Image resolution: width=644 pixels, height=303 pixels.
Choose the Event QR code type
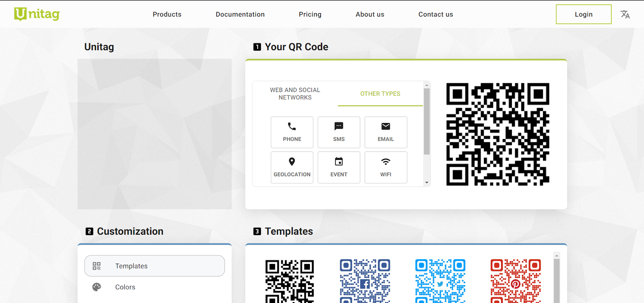coord(339,168)
